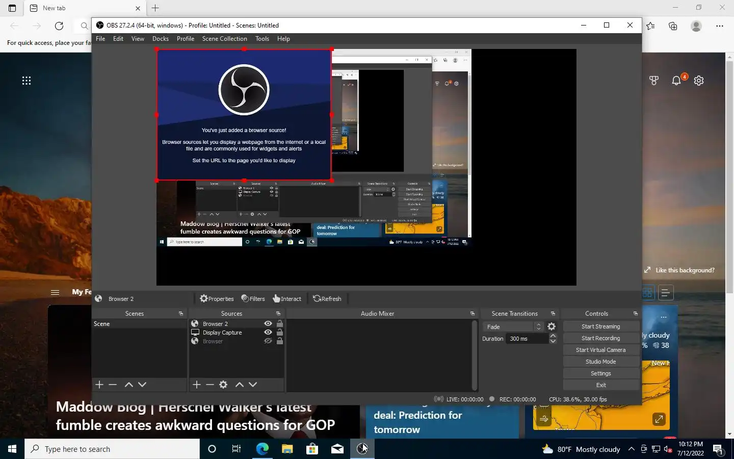734x459 pixels.
Task: Toggle visibility of Browser 2 source
Action: point(268,324)
